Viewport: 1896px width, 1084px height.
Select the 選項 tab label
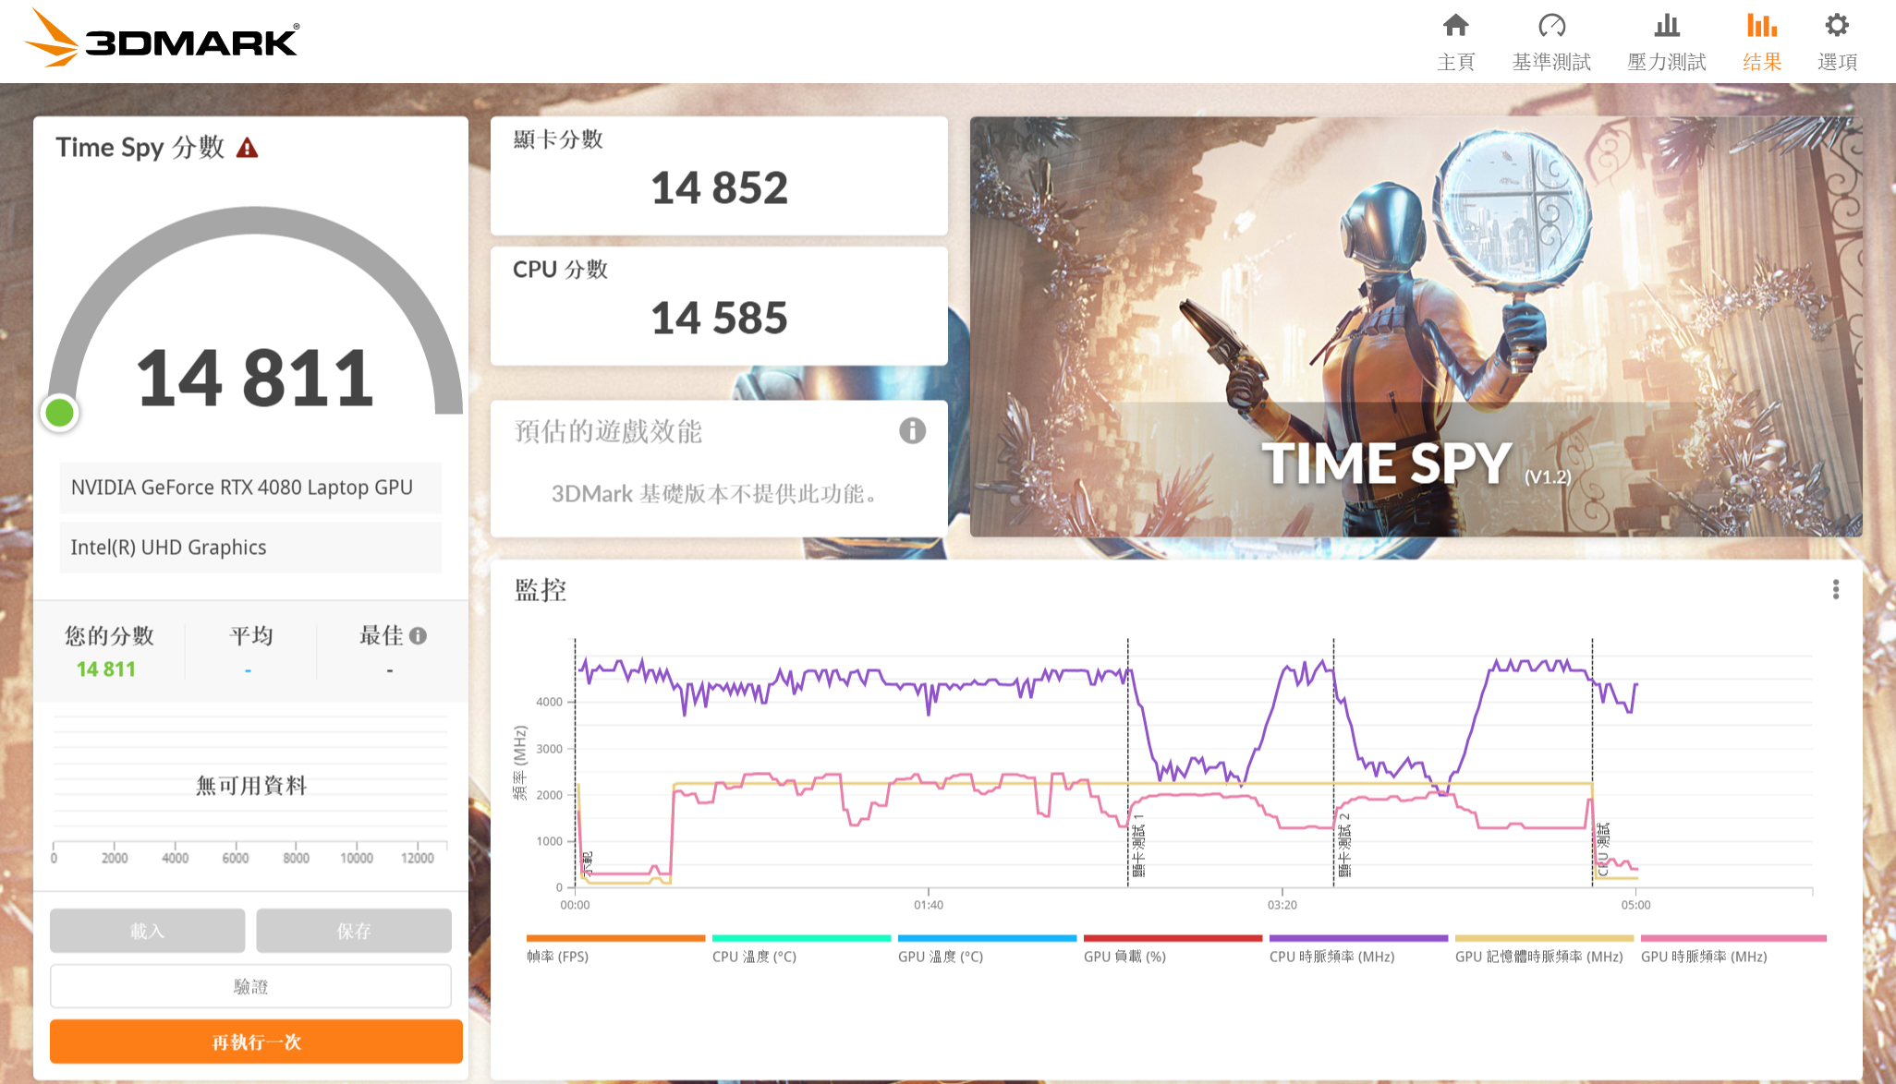pyautogui.click(x=1837, y=62)
